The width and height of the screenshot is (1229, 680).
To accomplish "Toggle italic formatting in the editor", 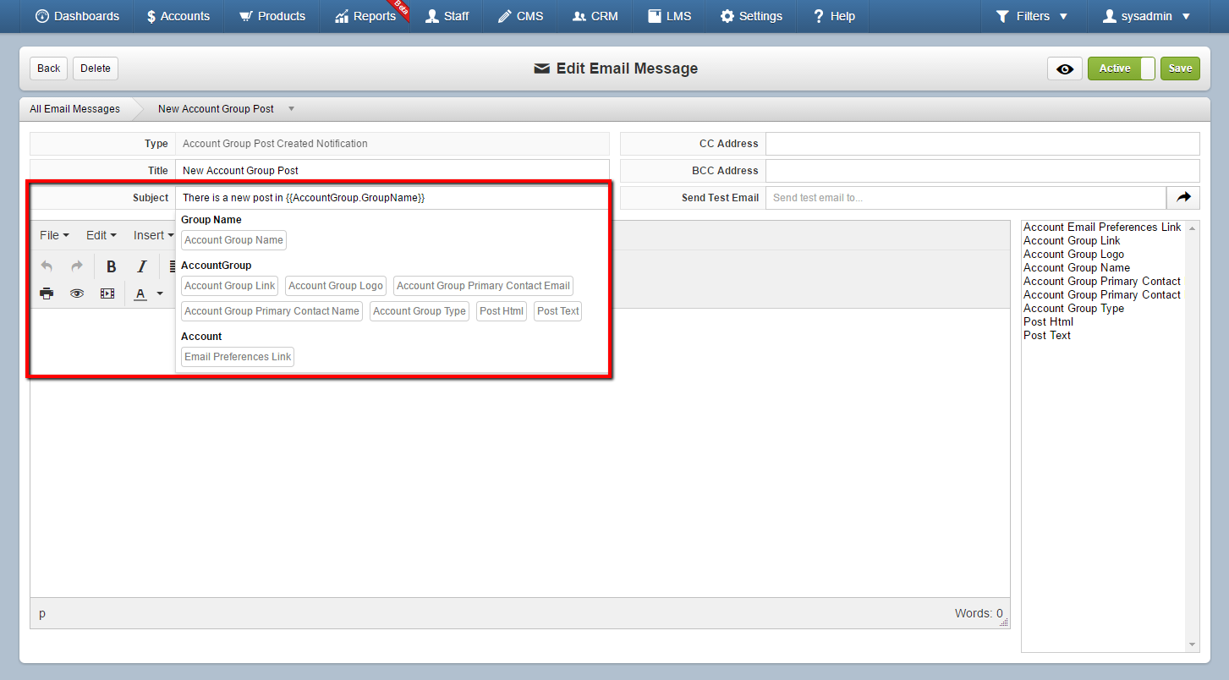I will point(142,266).
